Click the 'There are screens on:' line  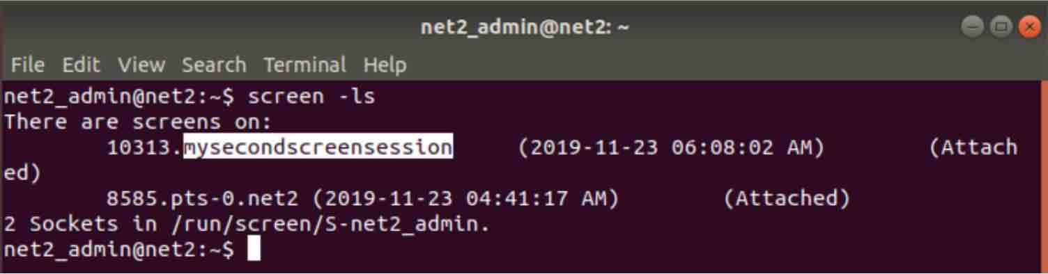tap(137, 122)
